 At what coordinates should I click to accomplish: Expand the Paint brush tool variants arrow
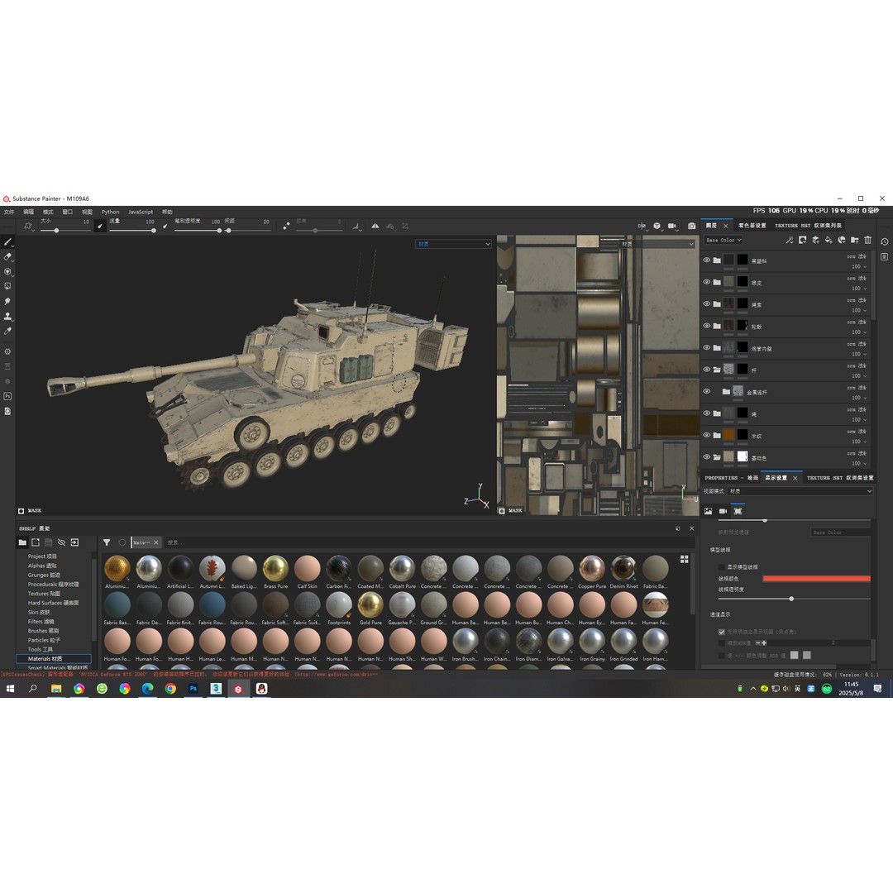13,246
